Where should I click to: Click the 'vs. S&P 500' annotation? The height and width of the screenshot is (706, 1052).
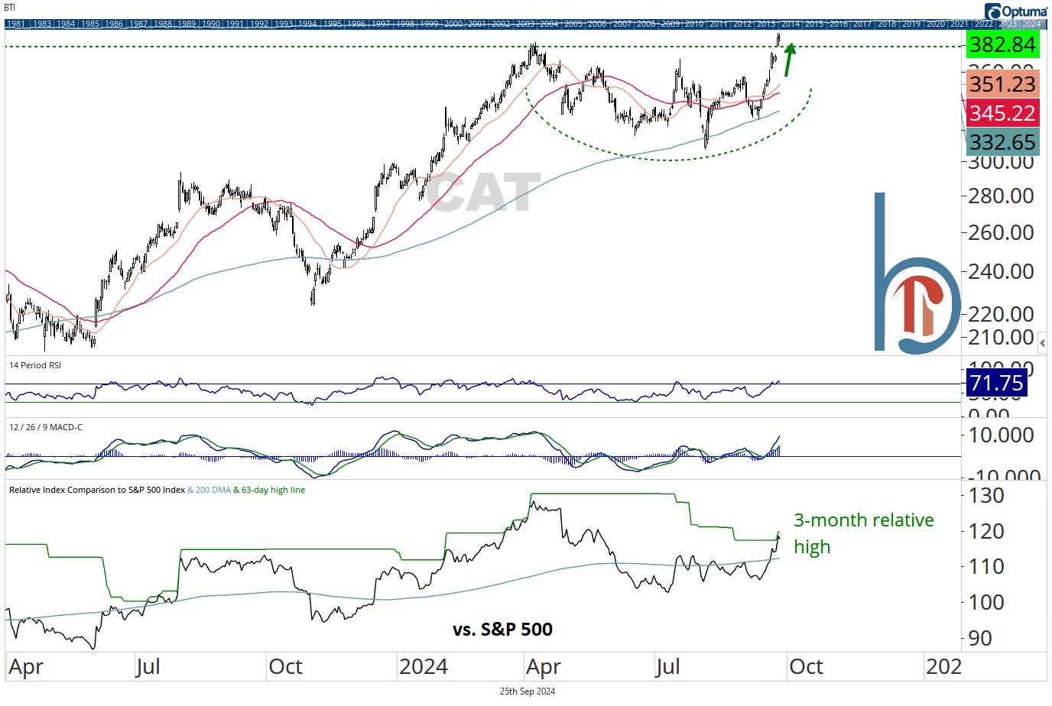coord(502,630)
